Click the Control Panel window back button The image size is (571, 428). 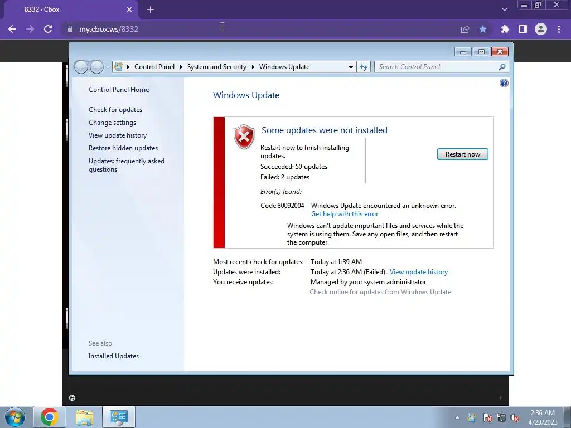tap(81, 67)
